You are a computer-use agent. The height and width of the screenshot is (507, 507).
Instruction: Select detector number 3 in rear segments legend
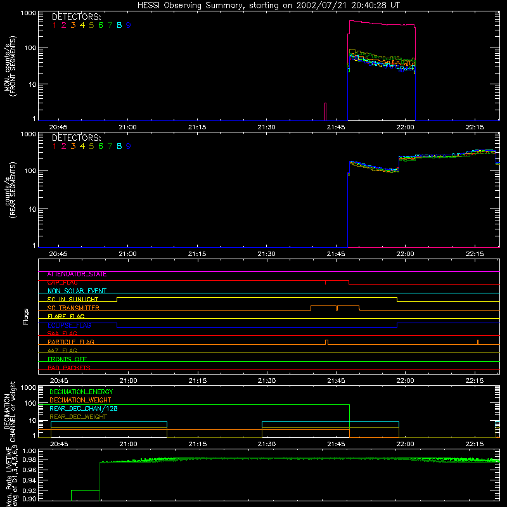click(73, 146)
